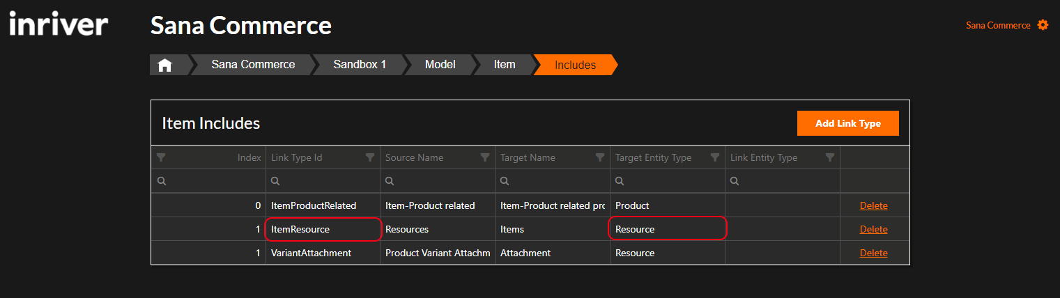Select the VariantAttachment cell
The width and height of the screenshot is (1060, 298).
(323, 253)
